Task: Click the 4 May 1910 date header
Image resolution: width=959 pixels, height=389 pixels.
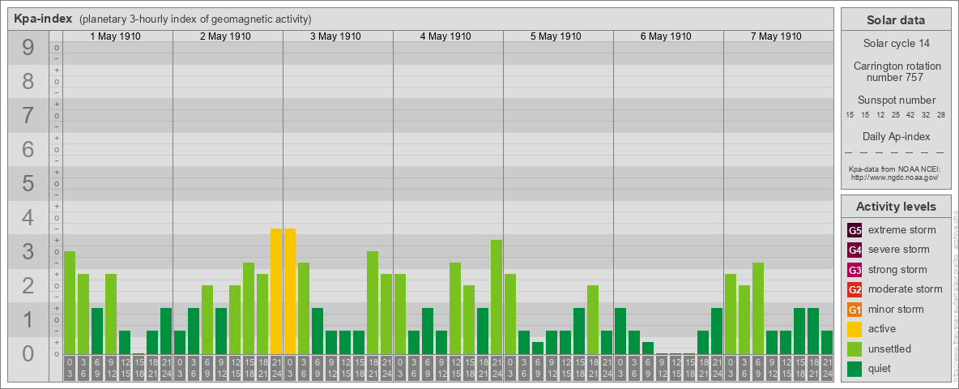Action: pyautogui.click(x=445, y=36)
